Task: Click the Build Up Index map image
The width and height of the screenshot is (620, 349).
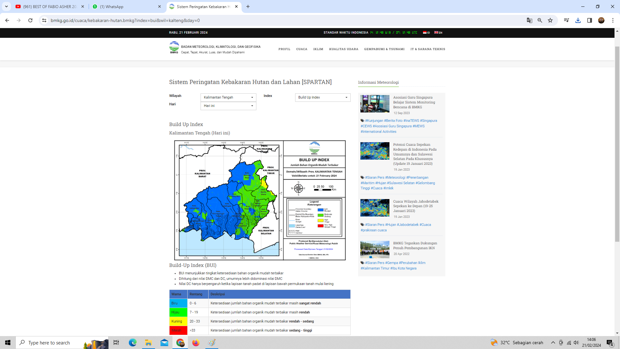Action: point(260,200)
